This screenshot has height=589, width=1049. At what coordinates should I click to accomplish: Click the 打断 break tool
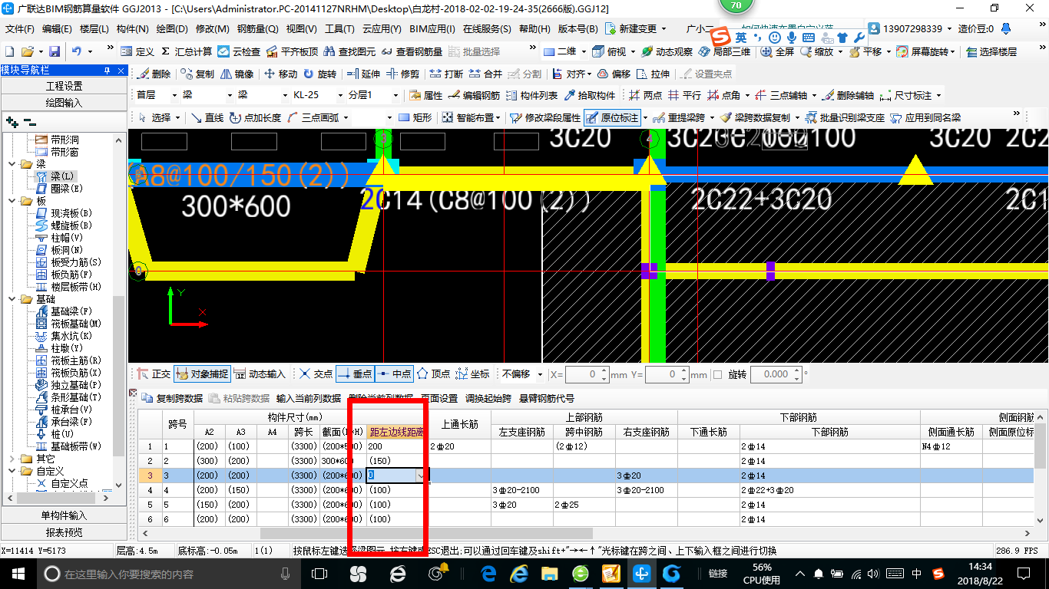(446, 74)
